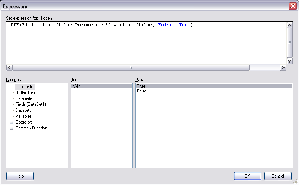
Task: Select Fields (DataSet1) category
Action: point(30,104)
